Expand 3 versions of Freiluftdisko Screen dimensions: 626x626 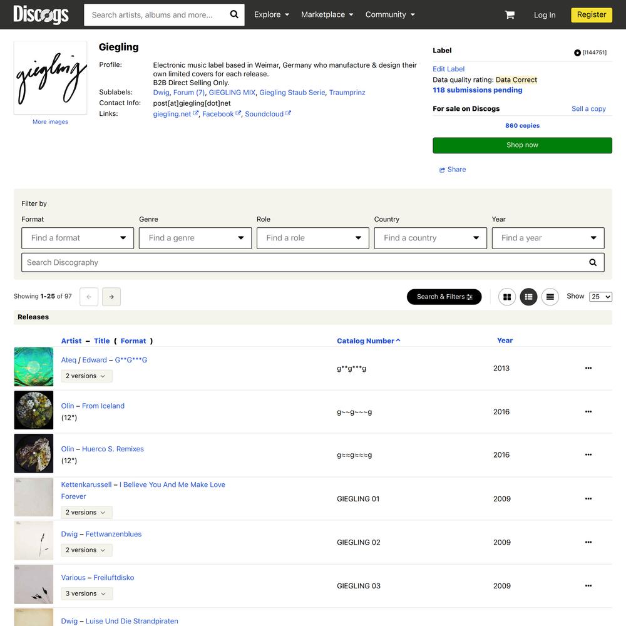pyautogui.click(x=86, y=593)
